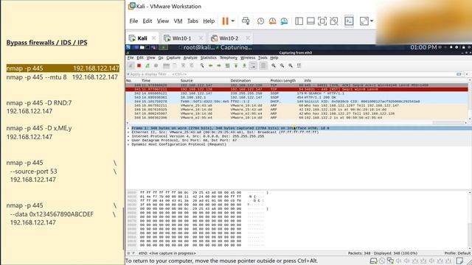
Task: Jump to last packet icon
Action: point(244,66)
